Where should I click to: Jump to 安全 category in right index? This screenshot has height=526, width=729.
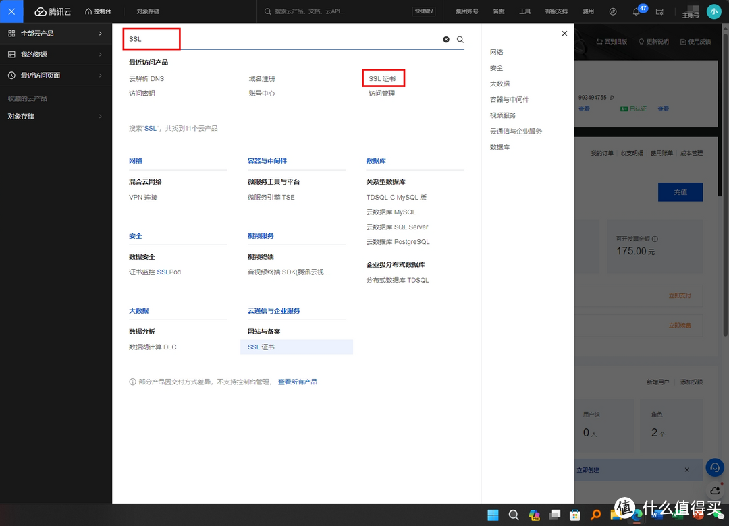coord(497,68)
